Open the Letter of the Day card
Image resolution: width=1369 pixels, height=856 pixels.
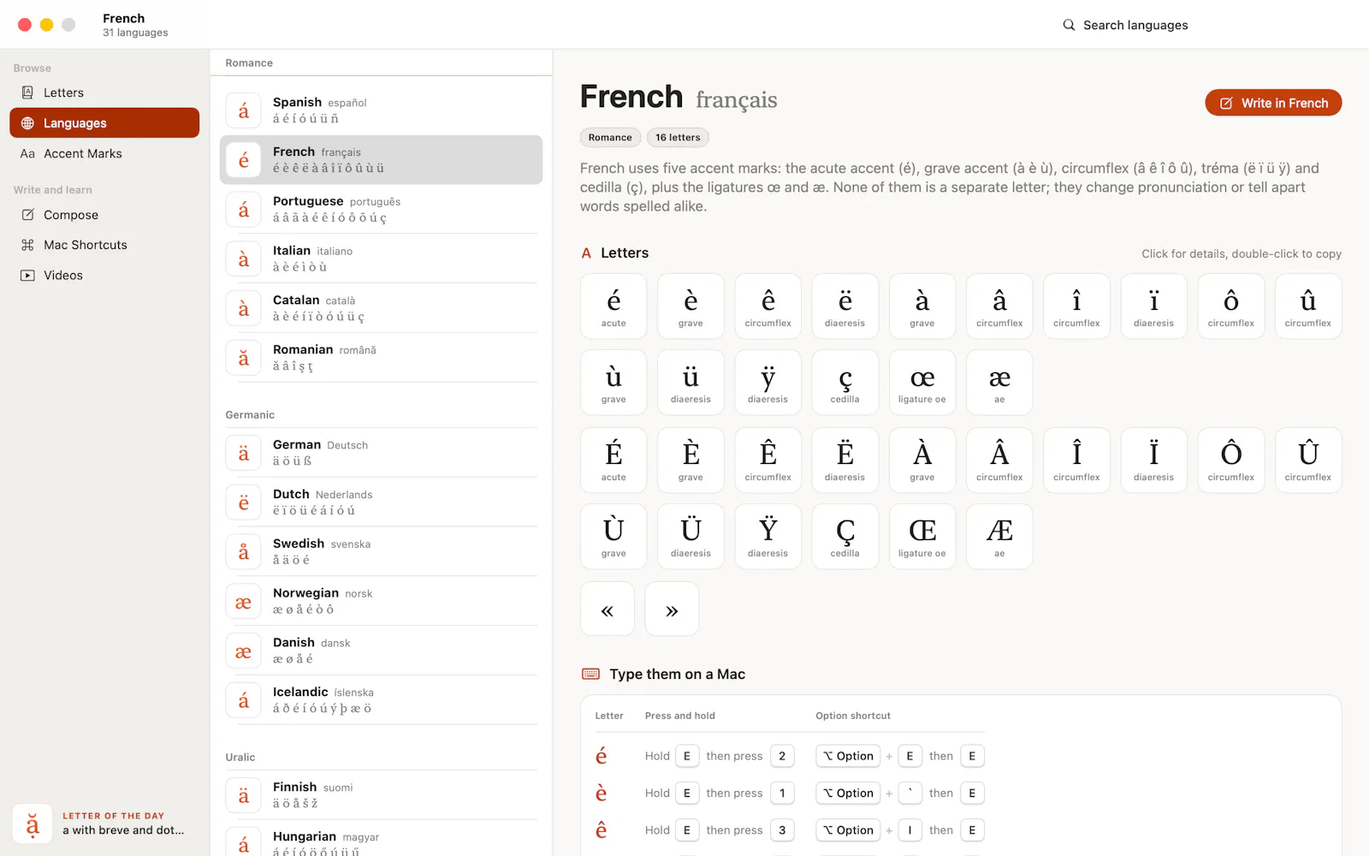coord(104,823)
